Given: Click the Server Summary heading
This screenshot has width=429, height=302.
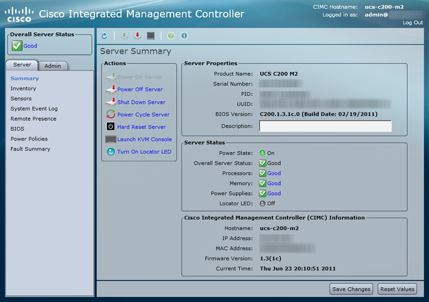Looking at the screenshot, I should [x=135, y=51].
